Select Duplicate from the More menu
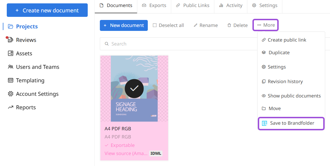330x166 pixels. click(x=279, y=53)
